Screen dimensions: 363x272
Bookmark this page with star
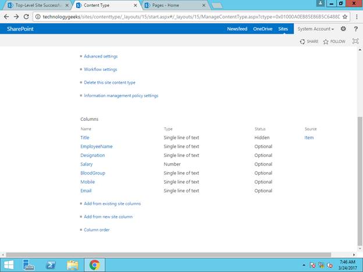coord(345,17)
